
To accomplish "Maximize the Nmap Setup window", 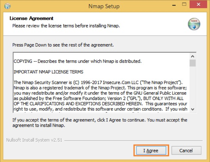I will pyautogui.click(x=184, y=4).
